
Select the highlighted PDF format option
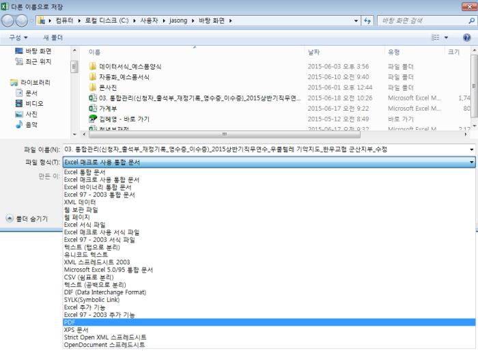(269, 322)
